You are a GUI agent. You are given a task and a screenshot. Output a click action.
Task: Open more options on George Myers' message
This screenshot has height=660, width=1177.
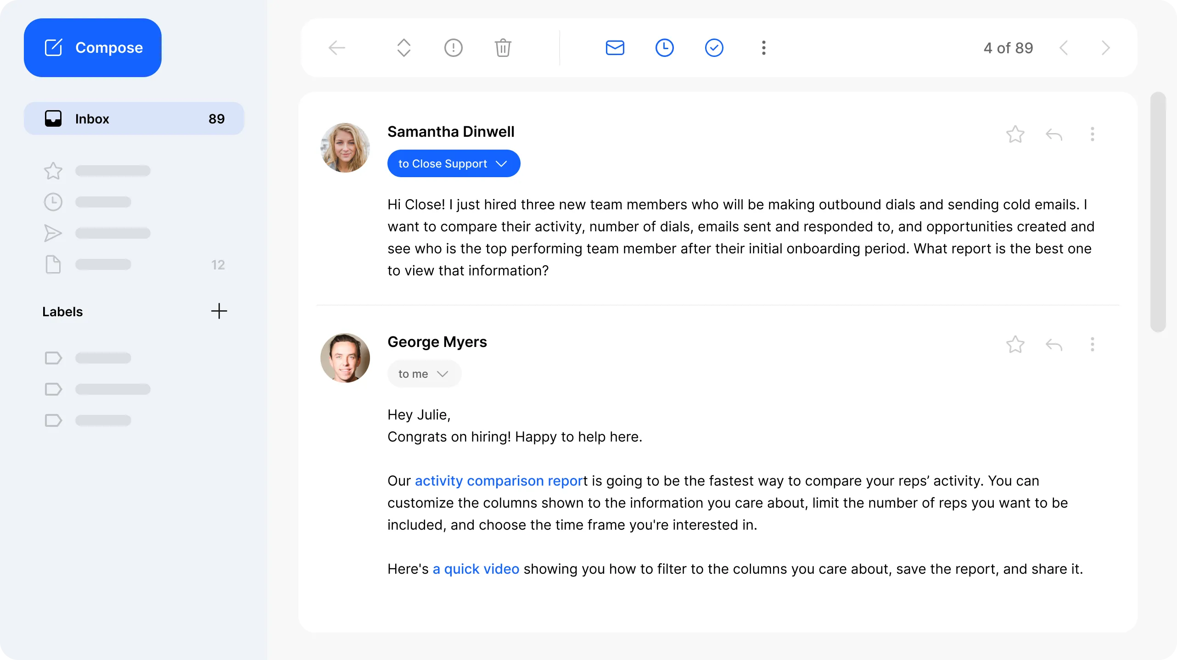(x=1093, y=344)
